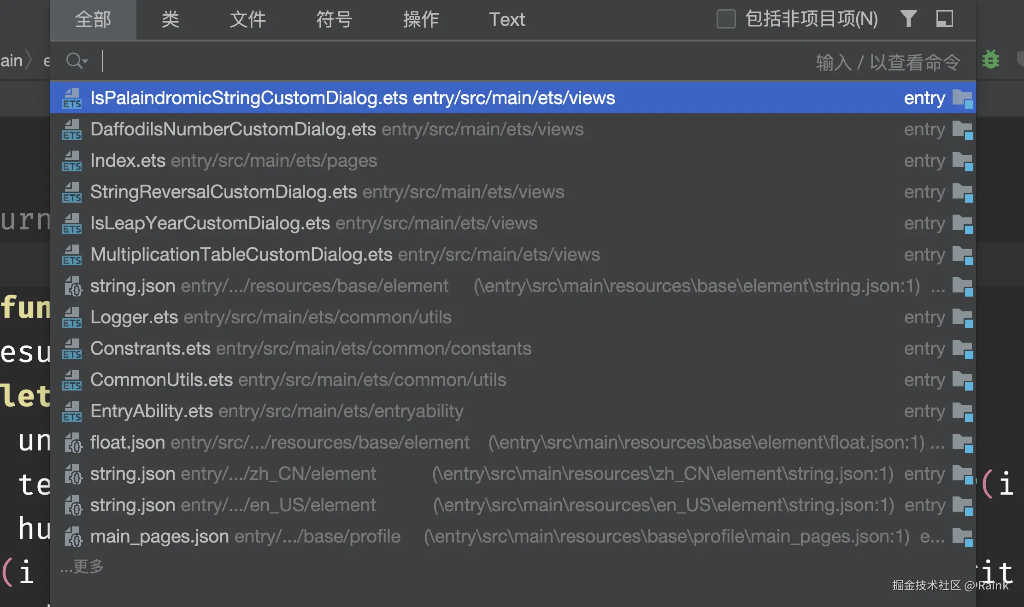Select the IsLeapYearCustomDialog.ets result
This screenshot has height=607, width=1024.
(x=210, y=223)
